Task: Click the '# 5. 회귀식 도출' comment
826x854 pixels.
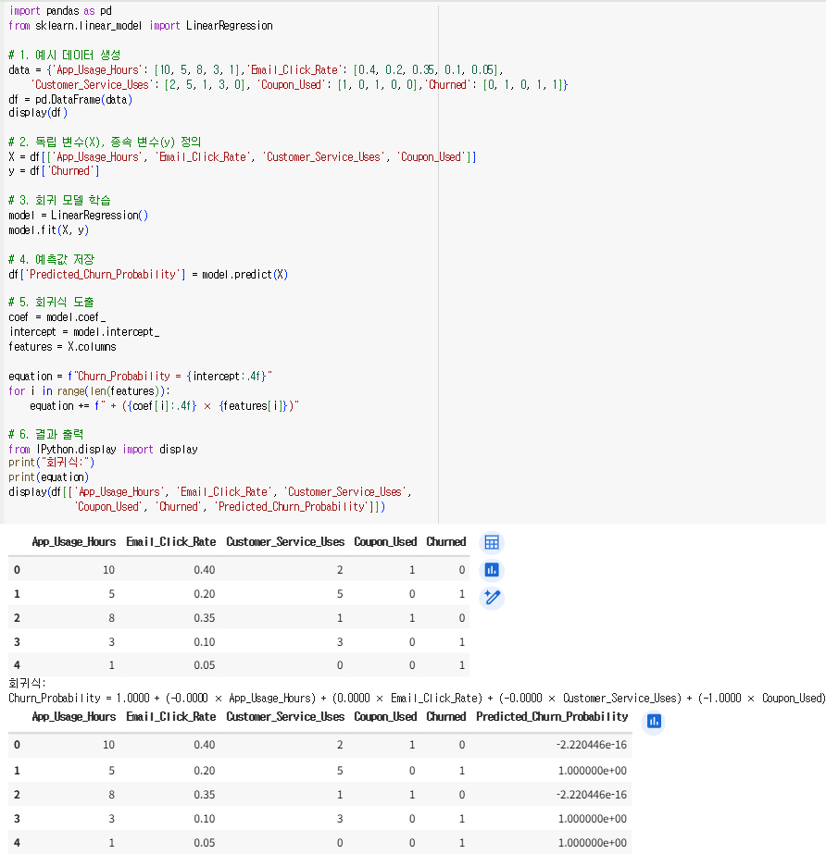Action: coord(51,302)
